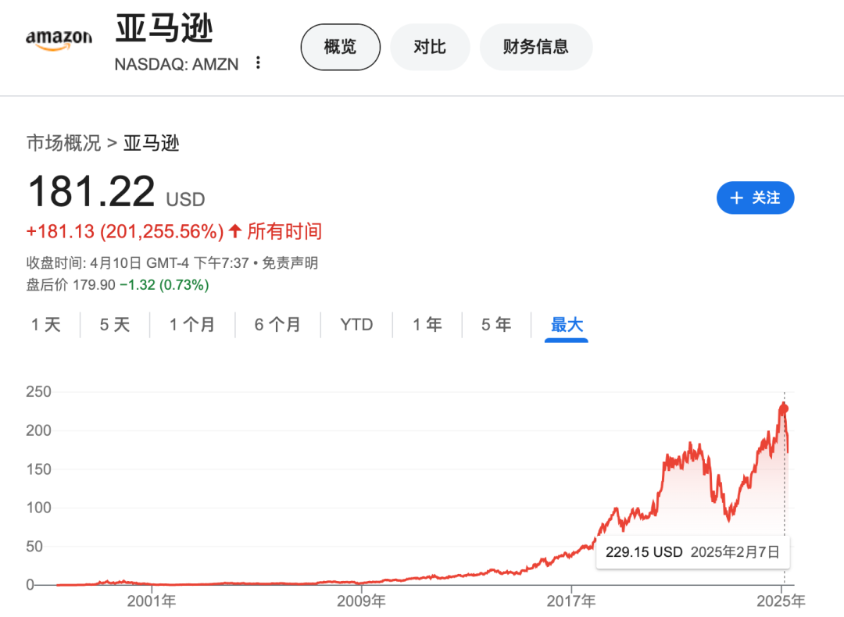This screenshot has width=844, height=617.
Task: Select the 概览 tab
Action: tap(340, 47)
